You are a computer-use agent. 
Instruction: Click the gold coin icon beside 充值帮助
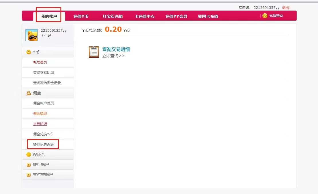(265, 15)
